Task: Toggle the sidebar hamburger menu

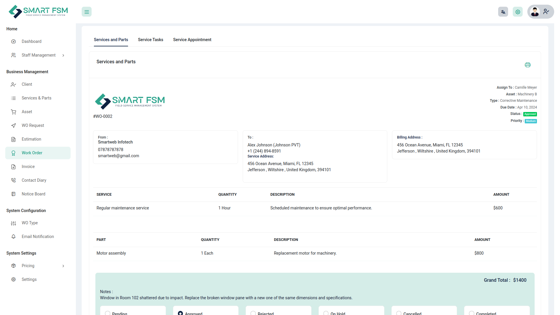Action: click(86, 12)
